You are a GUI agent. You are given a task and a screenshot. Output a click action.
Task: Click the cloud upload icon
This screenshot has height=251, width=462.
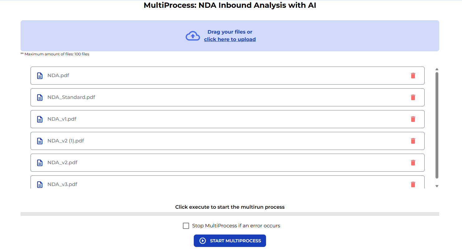click(x=193, y=35)
